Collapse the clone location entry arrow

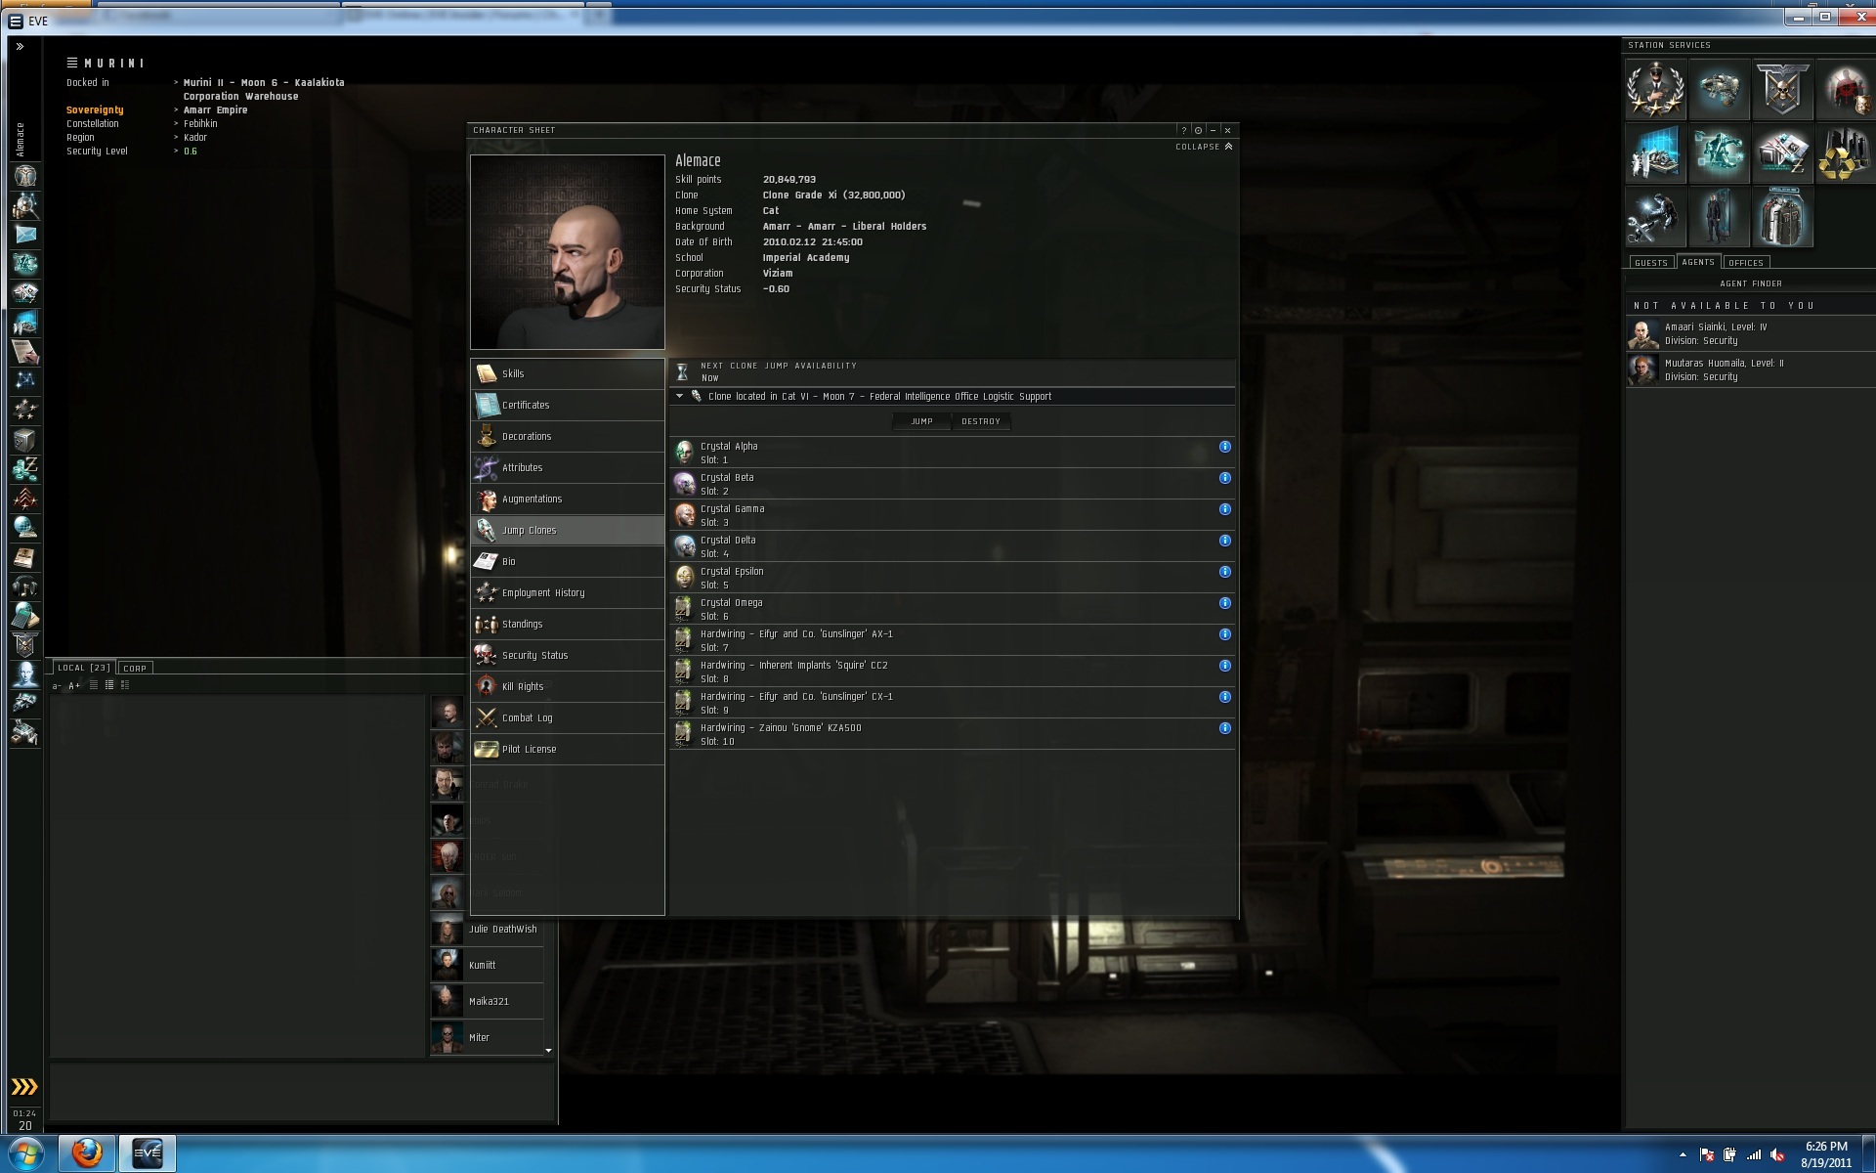pos(680,396)
